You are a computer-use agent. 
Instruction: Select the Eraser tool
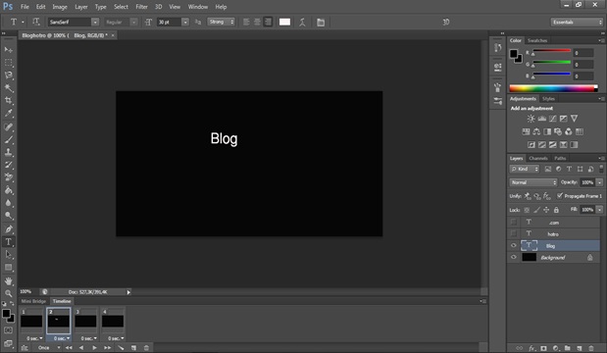tap(9, 177)
